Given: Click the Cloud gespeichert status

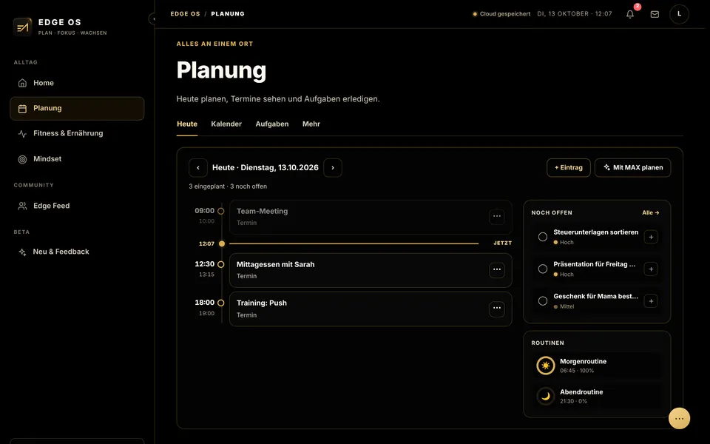Looking at the screenshot, I should pos(501,14).
